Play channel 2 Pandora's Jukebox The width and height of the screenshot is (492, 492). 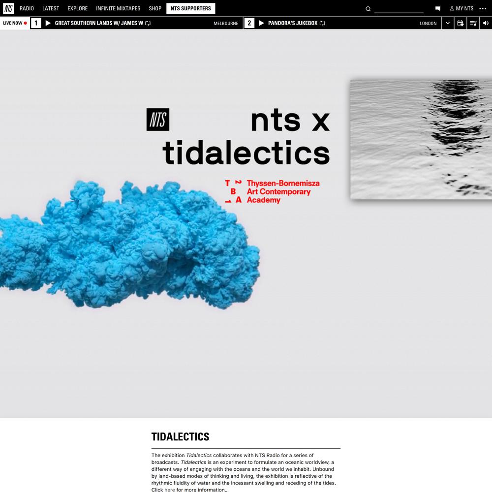[x=261, y=23]
